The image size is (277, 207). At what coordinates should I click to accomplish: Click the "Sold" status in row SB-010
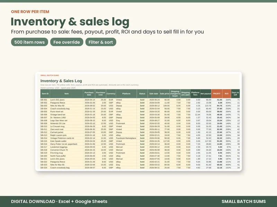[142, 126]
